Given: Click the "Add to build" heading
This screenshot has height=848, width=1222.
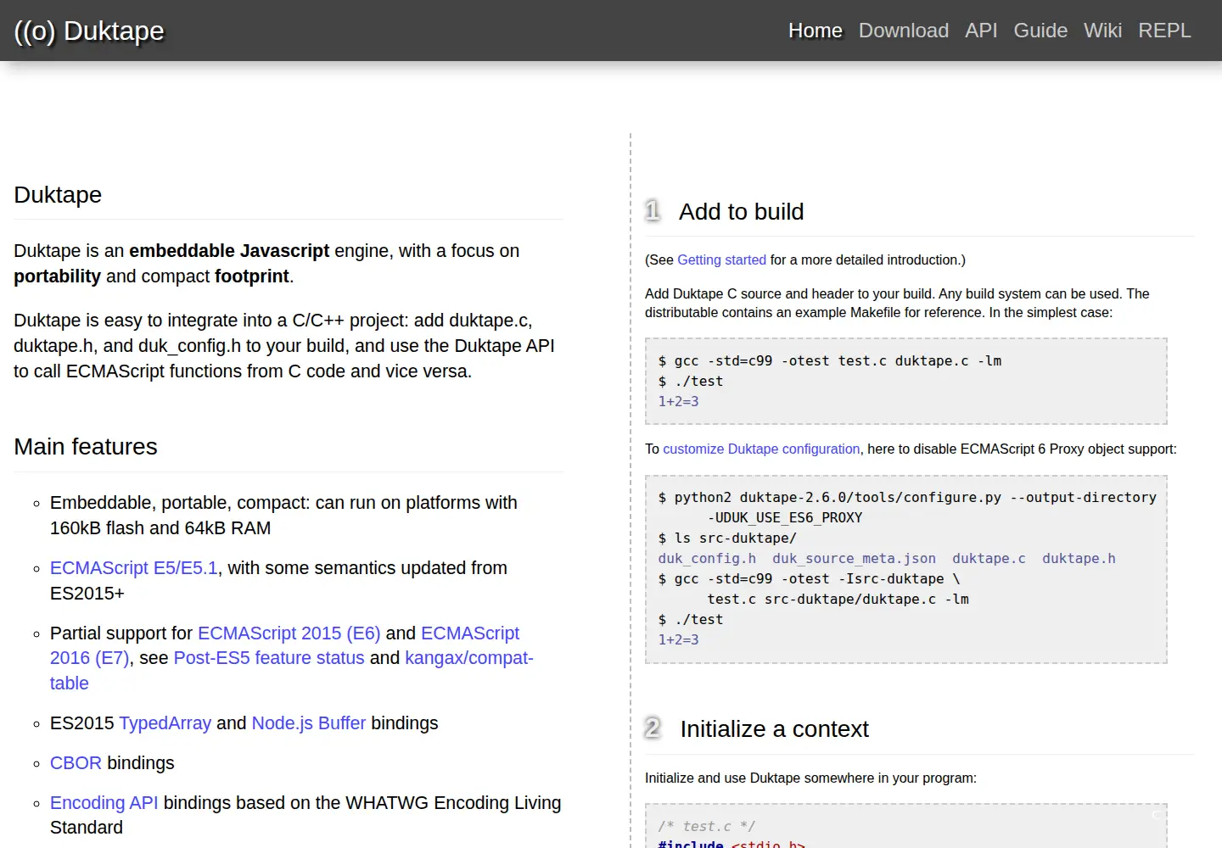Looking at the screenshot, I should (742, 212).
